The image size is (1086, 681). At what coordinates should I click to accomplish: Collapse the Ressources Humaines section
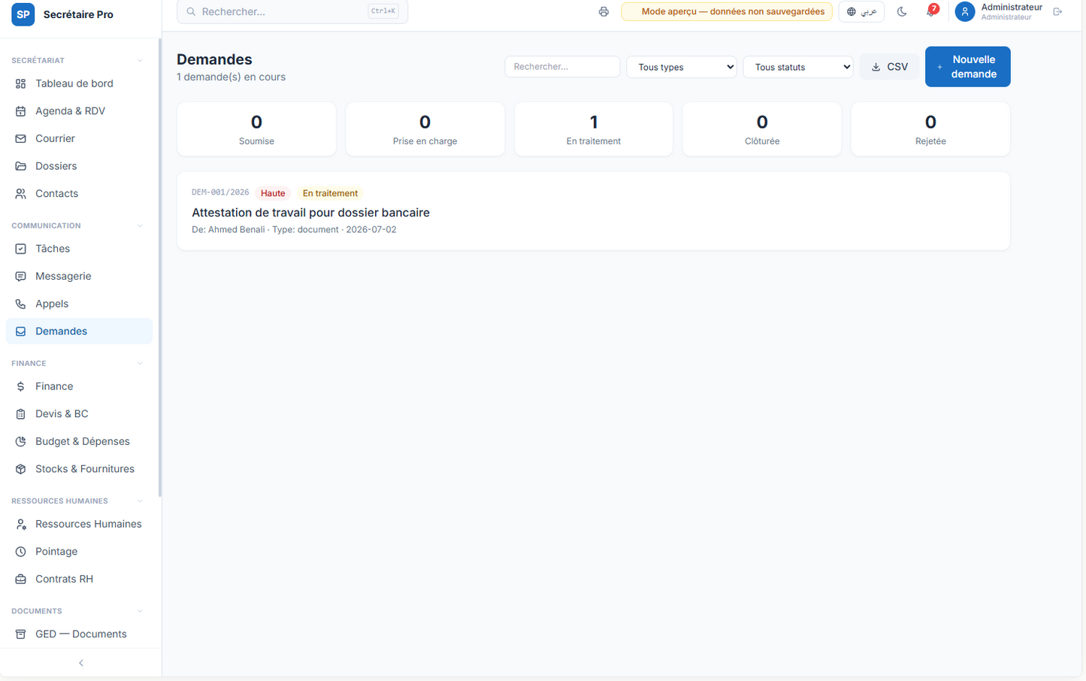pos(140,501)
